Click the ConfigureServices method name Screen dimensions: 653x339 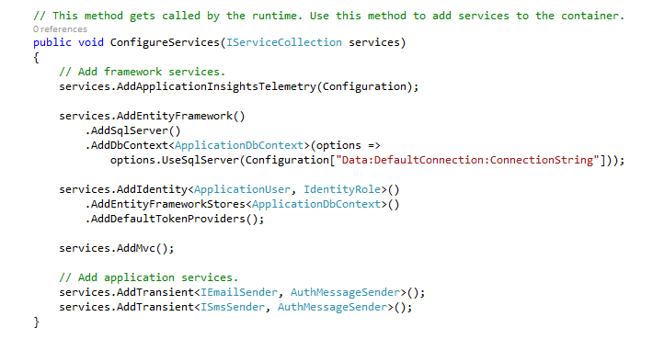click(x=165, y=42)
